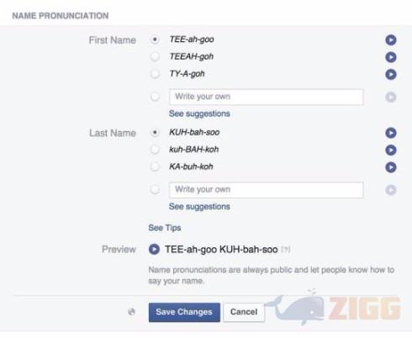Open the See Tips link

click(165, 228)
